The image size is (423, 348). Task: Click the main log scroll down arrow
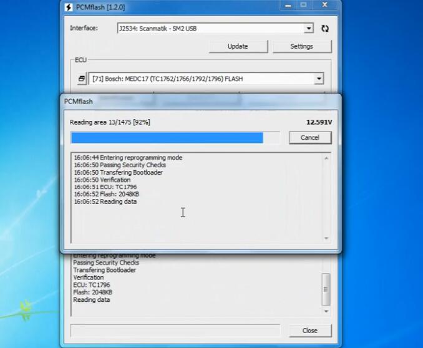click(326, 311)
